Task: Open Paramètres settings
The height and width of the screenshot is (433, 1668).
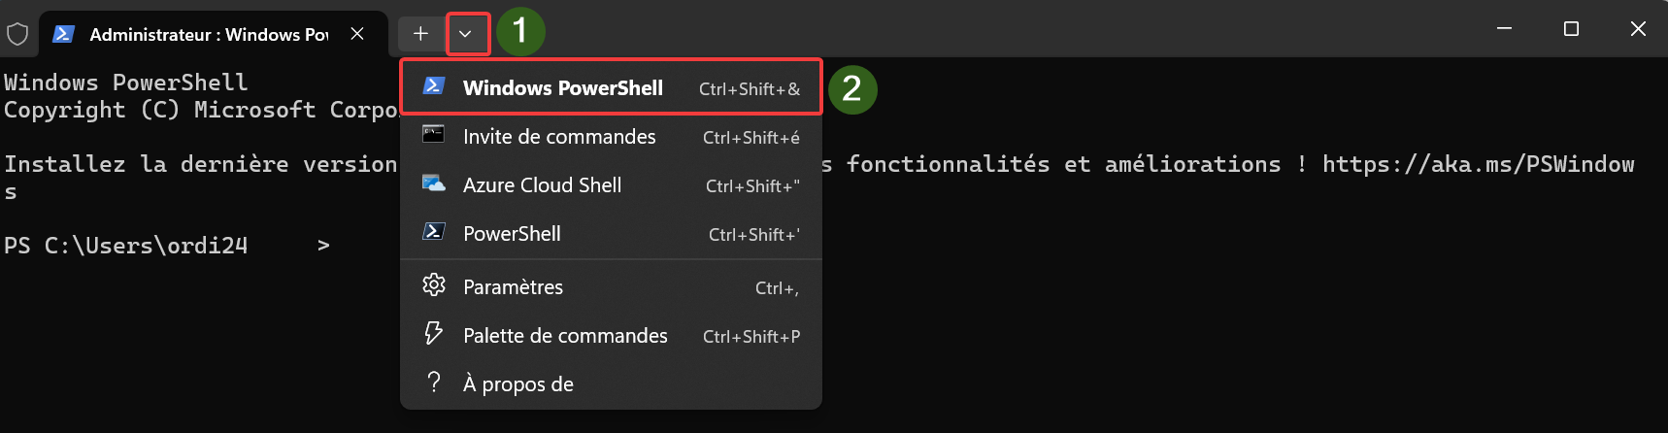Action: 612,287
